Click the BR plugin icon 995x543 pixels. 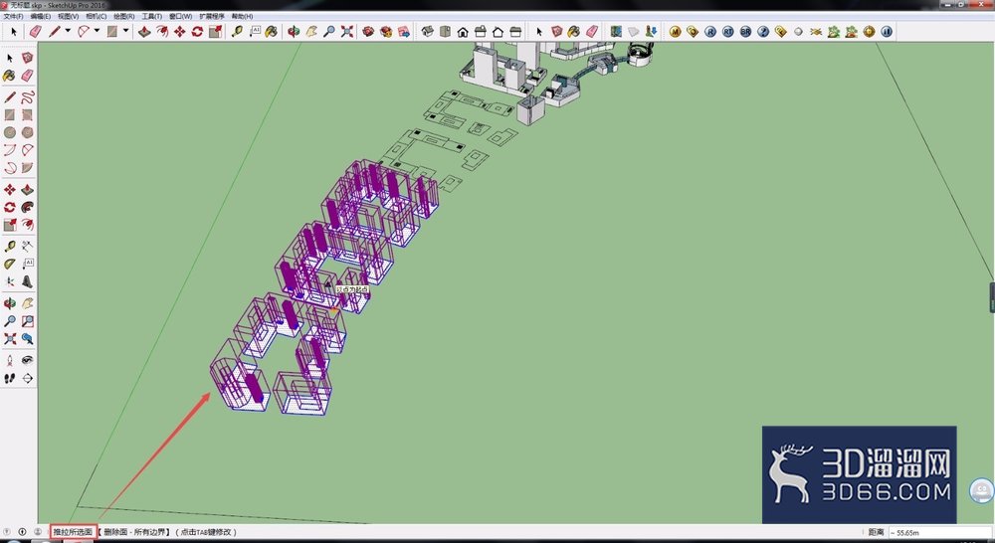coord(745,31)
